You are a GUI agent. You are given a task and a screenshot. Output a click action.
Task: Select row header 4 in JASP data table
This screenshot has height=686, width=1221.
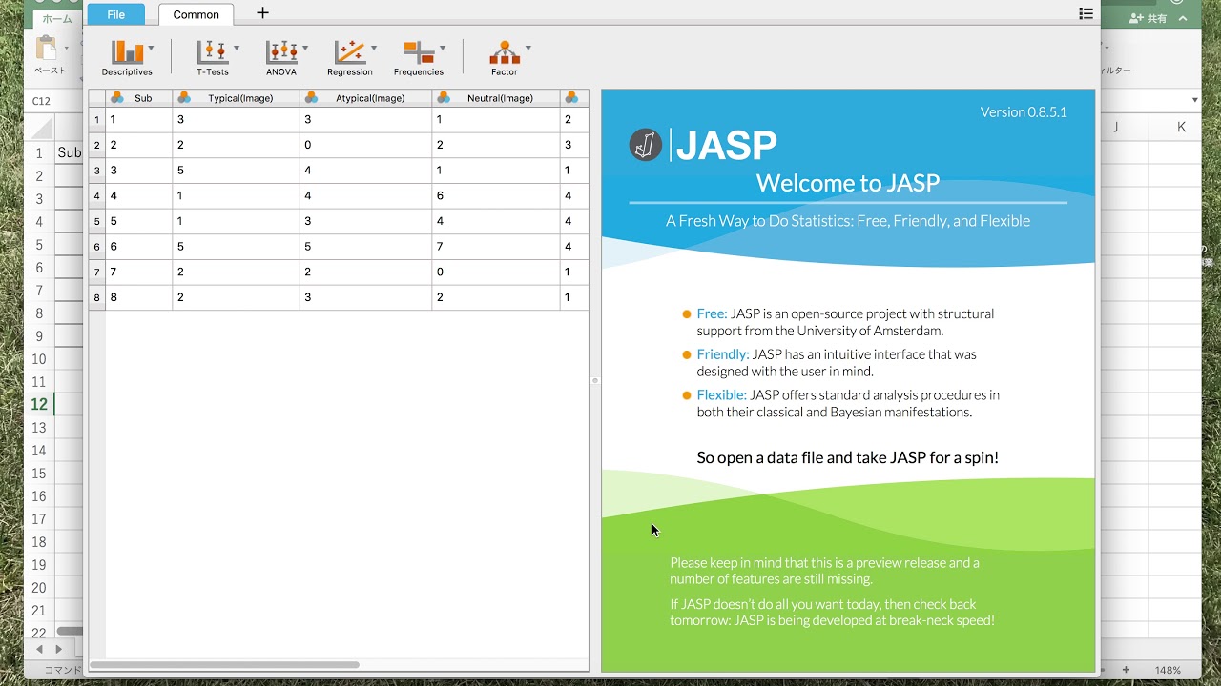coord(96,196)
